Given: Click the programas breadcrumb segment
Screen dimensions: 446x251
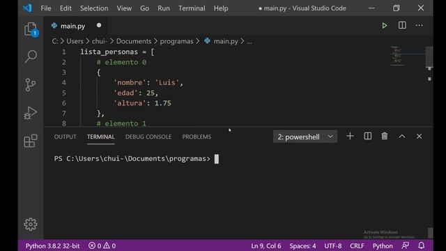Looking at the screenshot, I should tap(176, 41).
